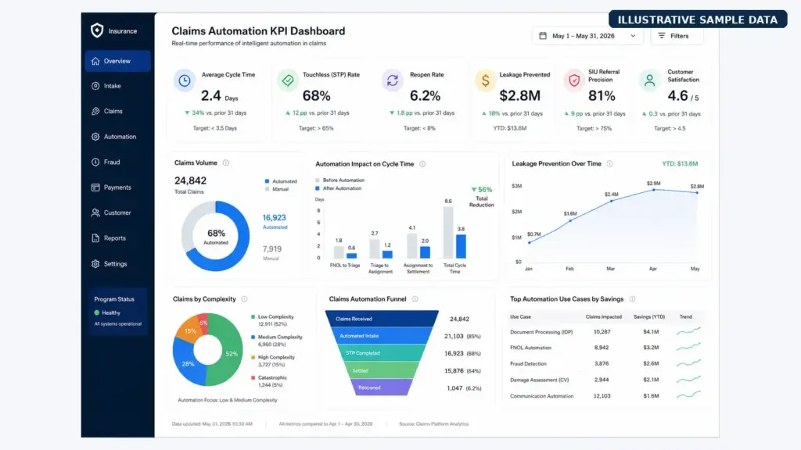The height and width of the screenshot is (450, 801).
Task: Click "Claims Impacted" column header
Action: click(604, 317)
